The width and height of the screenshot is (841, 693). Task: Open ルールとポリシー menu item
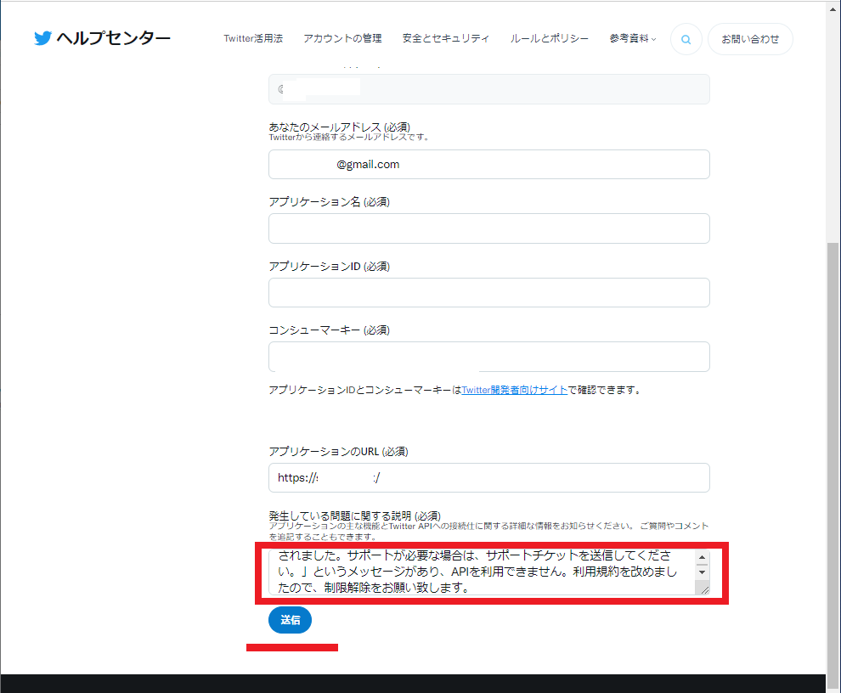[549, 38]
